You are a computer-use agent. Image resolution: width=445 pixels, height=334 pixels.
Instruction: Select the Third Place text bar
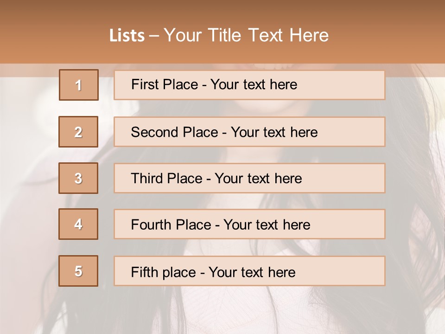pos(249,178)
